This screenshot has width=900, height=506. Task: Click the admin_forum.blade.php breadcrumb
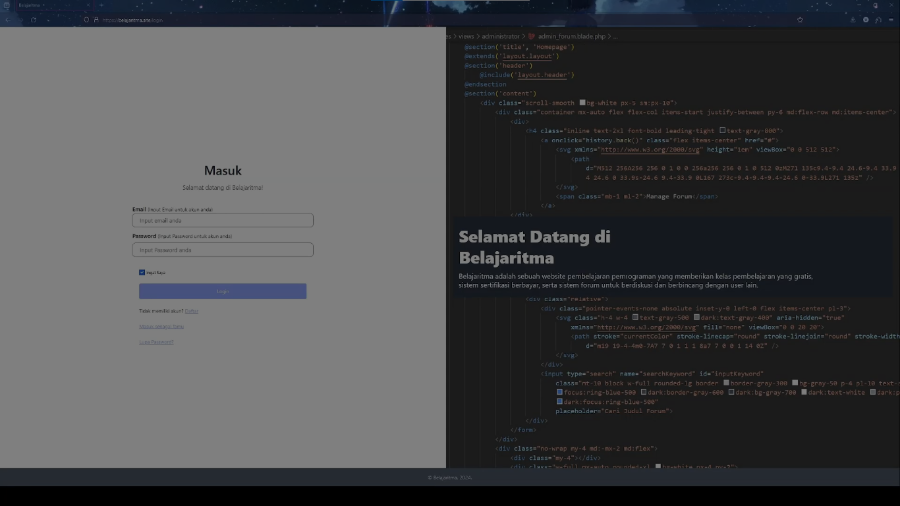point(571,36)
